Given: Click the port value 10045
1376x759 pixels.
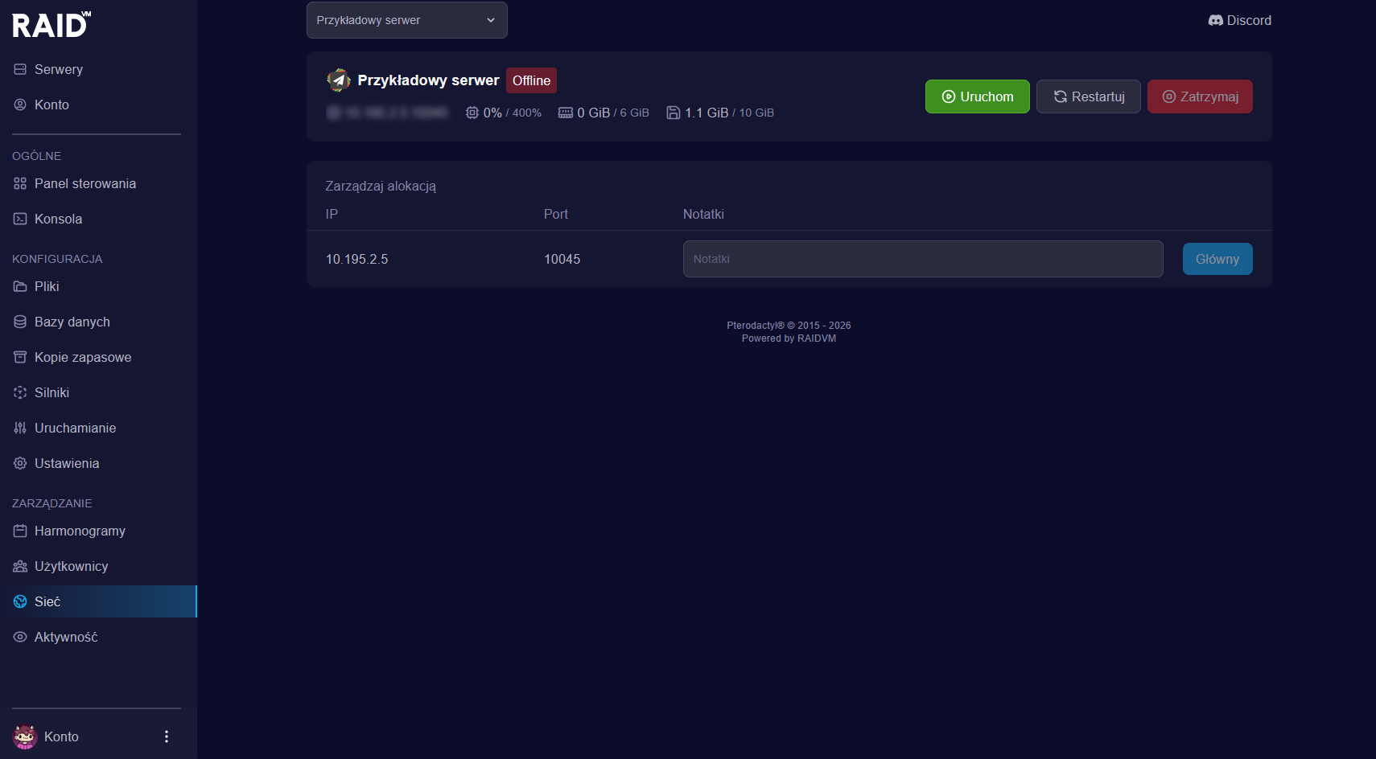Looking at the screenshot, I should pos(562,259).
